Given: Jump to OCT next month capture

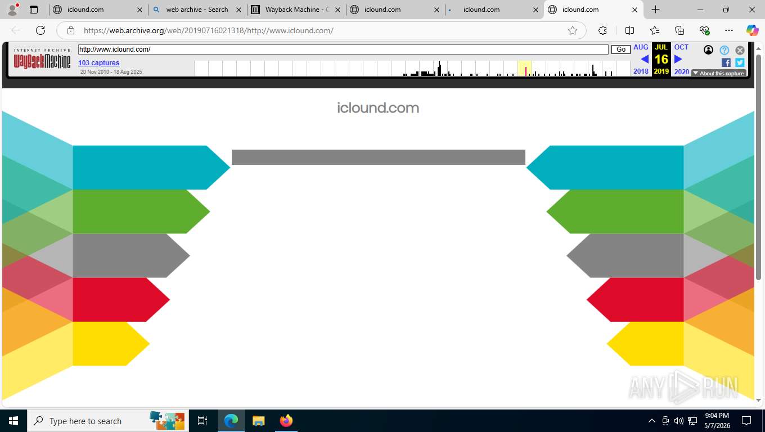Looking at the screenshot, I should [681, 47].
